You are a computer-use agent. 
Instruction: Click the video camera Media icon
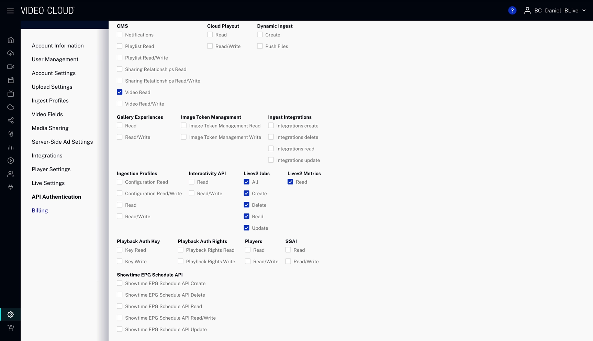(x=11, y=67)
